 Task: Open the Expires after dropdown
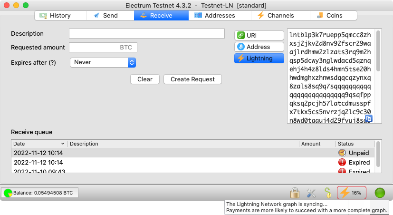pos(103,62)
